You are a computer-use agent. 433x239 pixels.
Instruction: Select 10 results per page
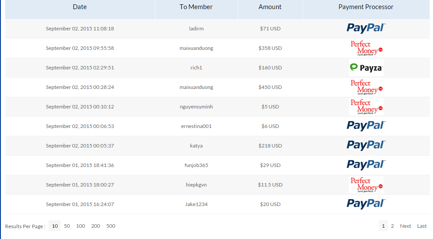pos(55,226)
